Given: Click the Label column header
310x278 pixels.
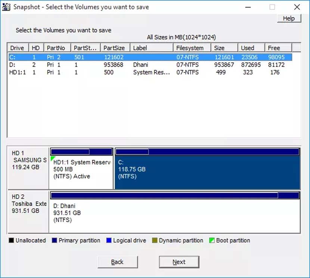Looking at the screenshot, I should tap(152, 48).
